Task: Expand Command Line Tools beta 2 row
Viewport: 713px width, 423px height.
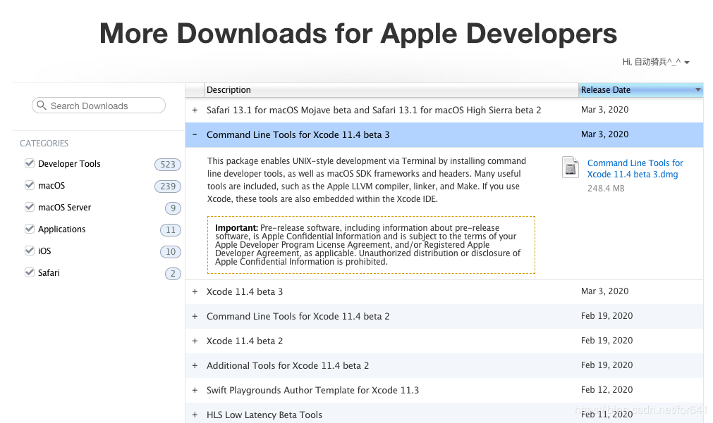Action: [x=195, y=316]
